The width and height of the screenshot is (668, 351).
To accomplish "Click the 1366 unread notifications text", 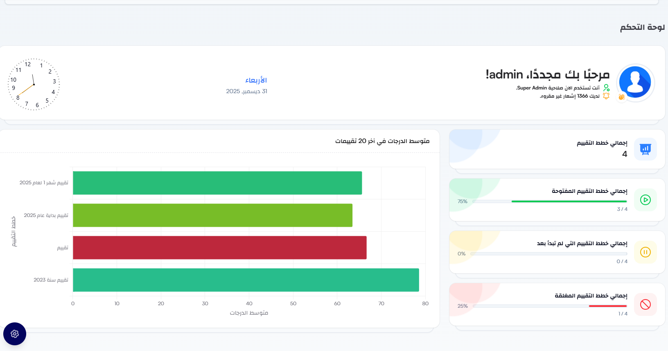I will click(569, 96).
